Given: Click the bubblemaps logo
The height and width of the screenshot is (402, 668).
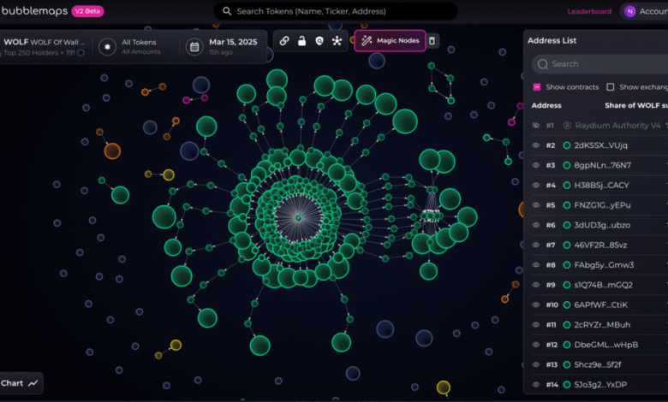Looking at the screenshot, I should (x=34, y=11).
